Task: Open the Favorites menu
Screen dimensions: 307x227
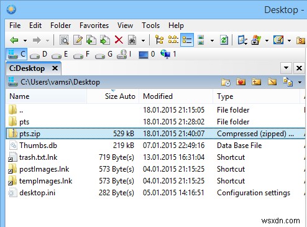Action: point(94,25)
